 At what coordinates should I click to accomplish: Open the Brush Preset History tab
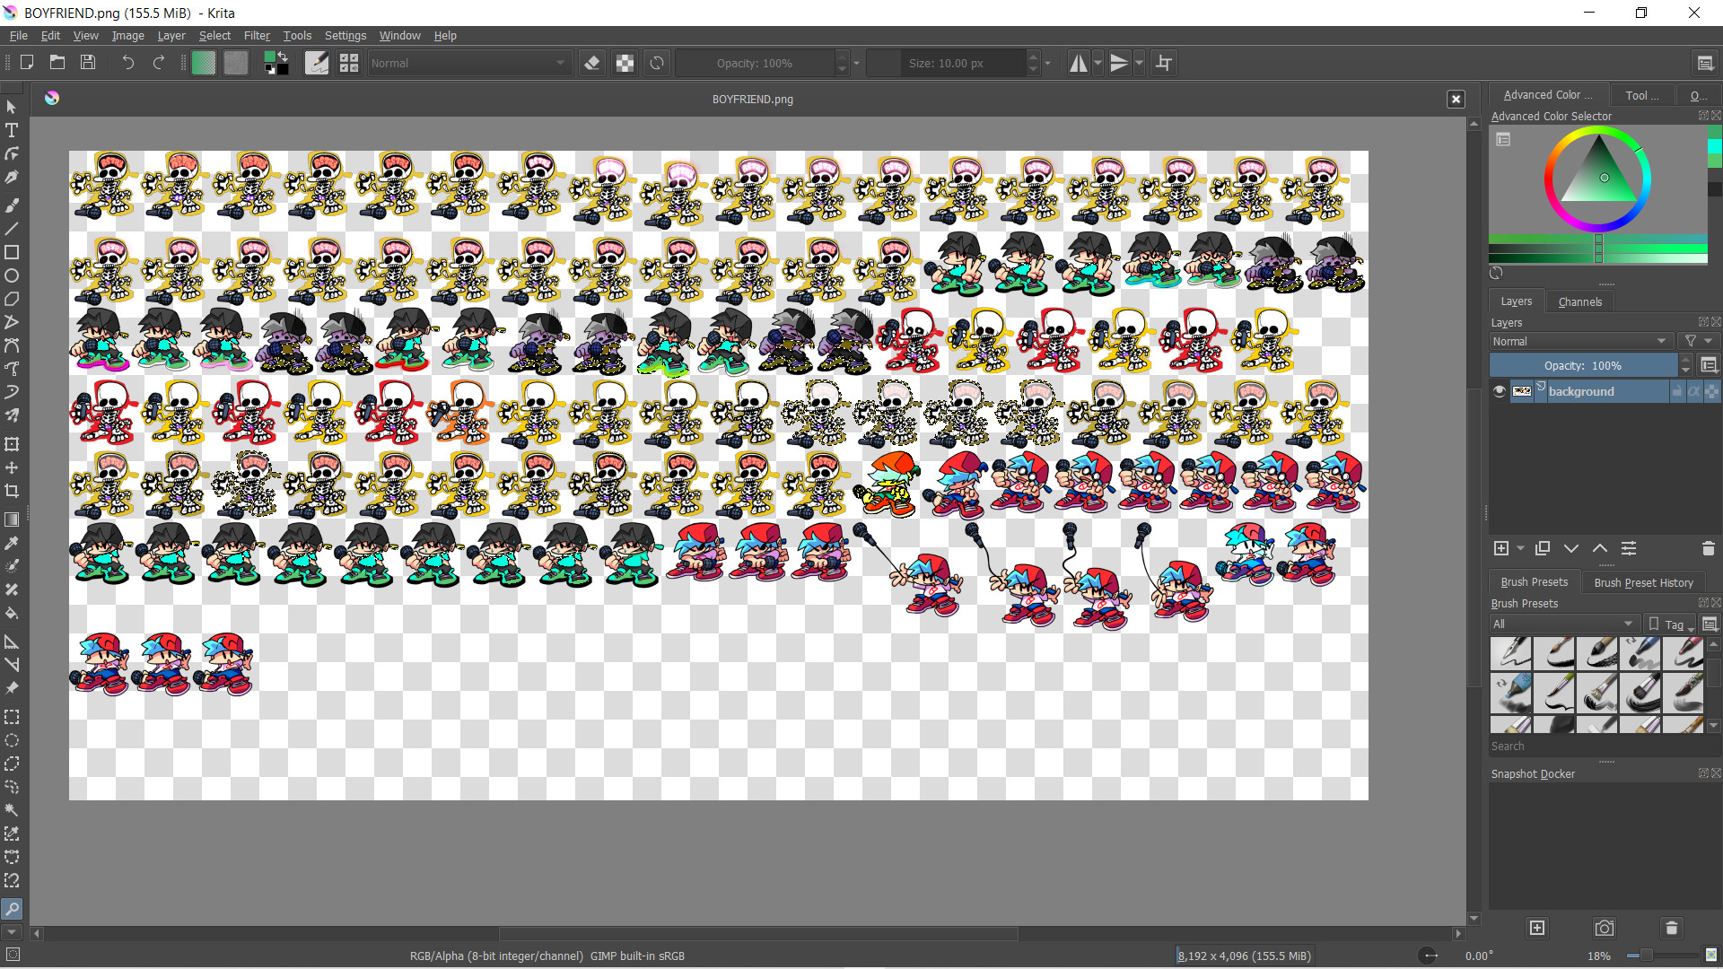1643,582
